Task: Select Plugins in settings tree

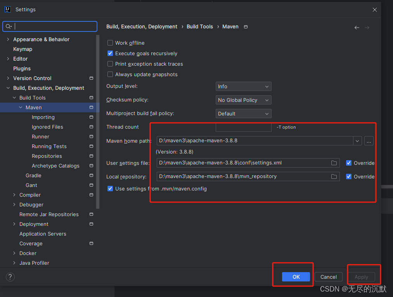Action: coord(22,68)
